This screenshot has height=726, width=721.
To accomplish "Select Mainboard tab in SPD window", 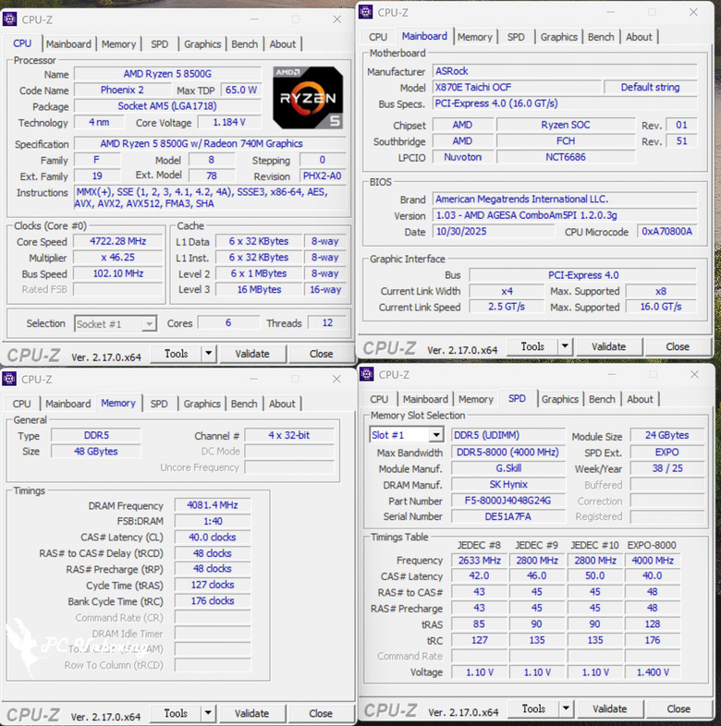I will point(425,399).
